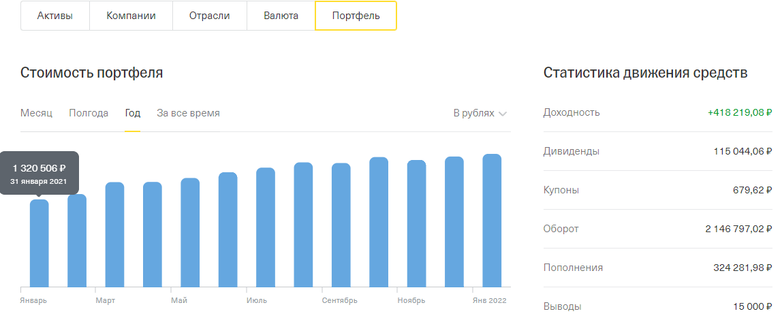Open the Активы tab
Viewport: 782px width, 320px height.
pos(55,16)
